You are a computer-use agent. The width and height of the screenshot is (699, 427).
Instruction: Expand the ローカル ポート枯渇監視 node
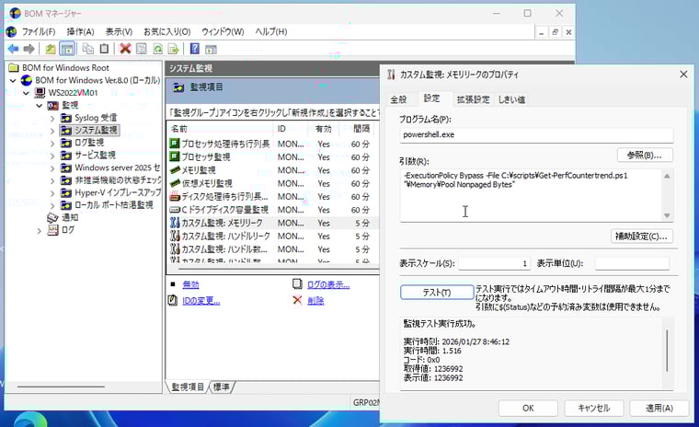52,206
